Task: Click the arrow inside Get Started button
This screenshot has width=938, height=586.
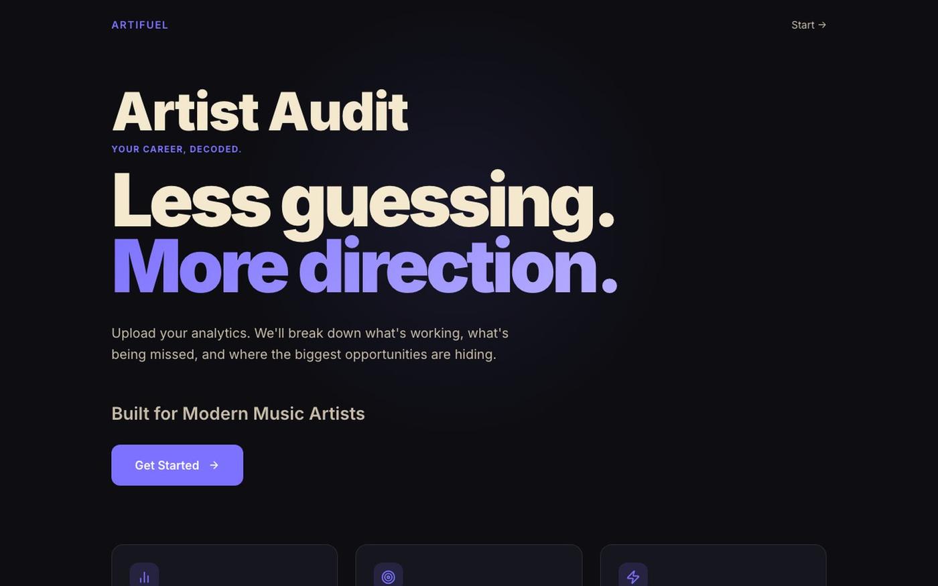Action: [214, 465]
